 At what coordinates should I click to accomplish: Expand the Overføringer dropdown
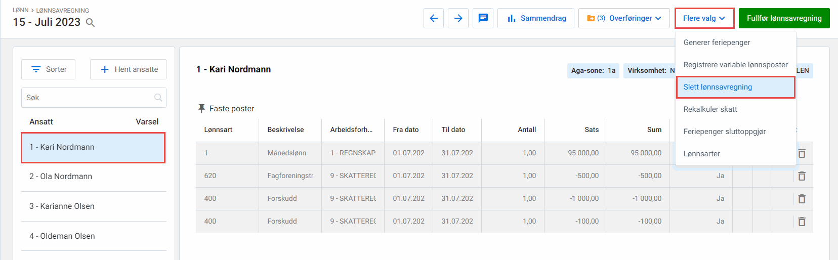[x=624, y=18]
